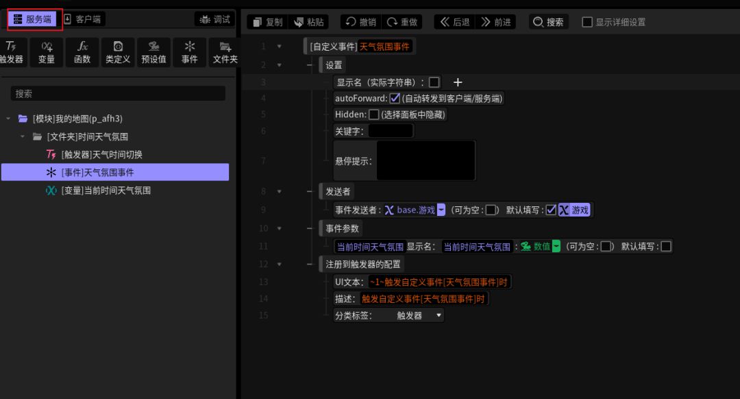
Task: Uncheck 默认填写 checkbox for 事件发送者
Action: pos(551,210)
